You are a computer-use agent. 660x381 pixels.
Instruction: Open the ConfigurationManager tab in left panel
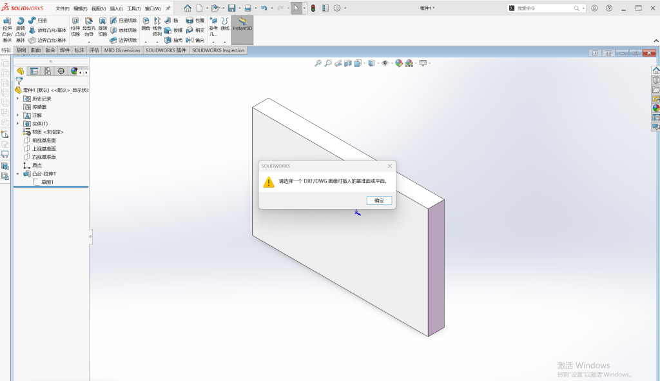48,71
